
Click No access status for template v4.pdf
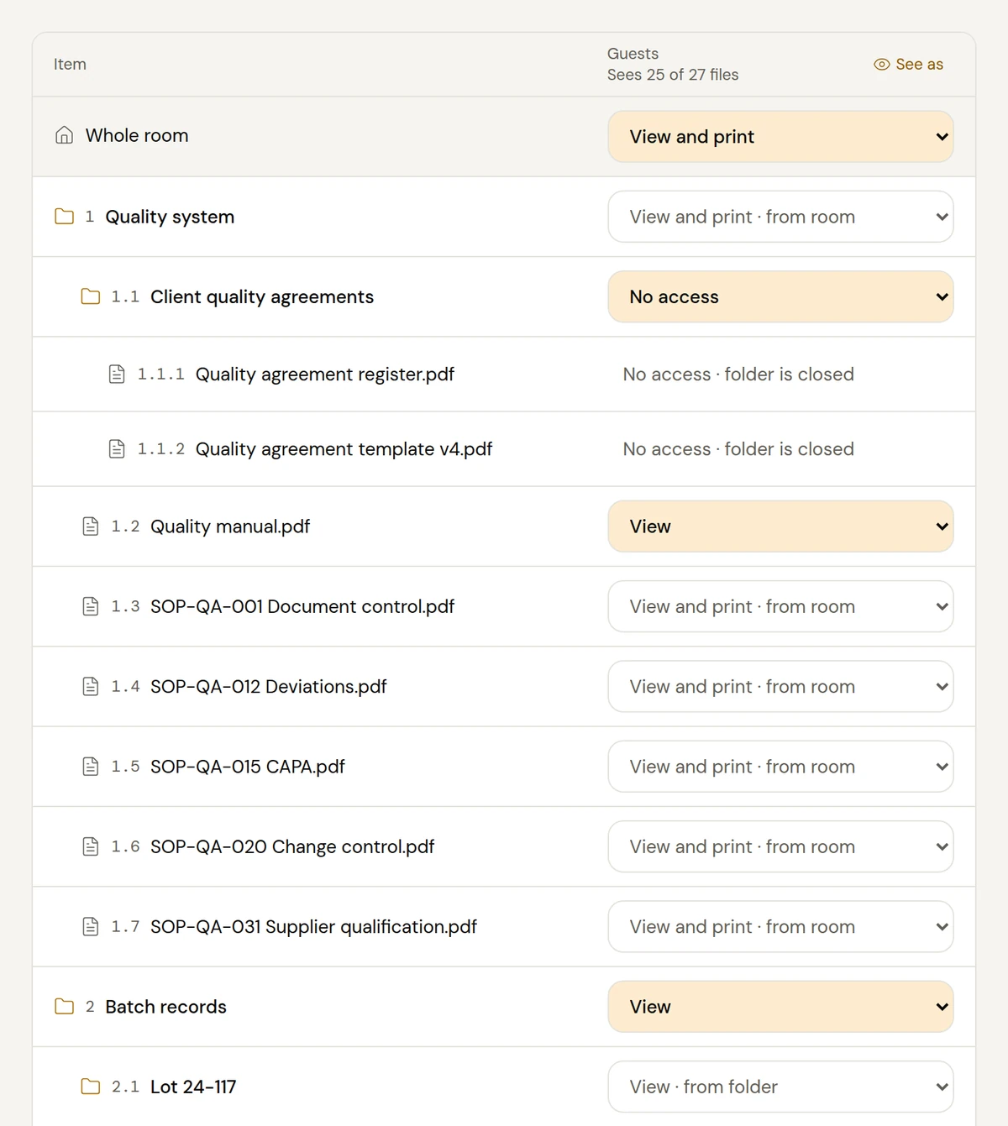pos(738,449)
